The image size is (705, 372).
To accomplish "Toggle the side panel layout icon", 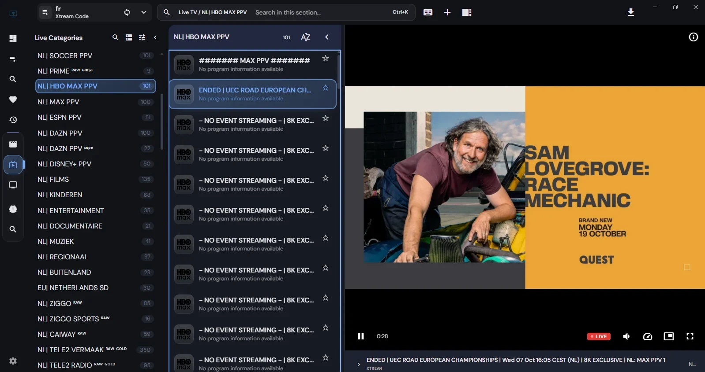I will pyautogui.click(x=467, y=12).
